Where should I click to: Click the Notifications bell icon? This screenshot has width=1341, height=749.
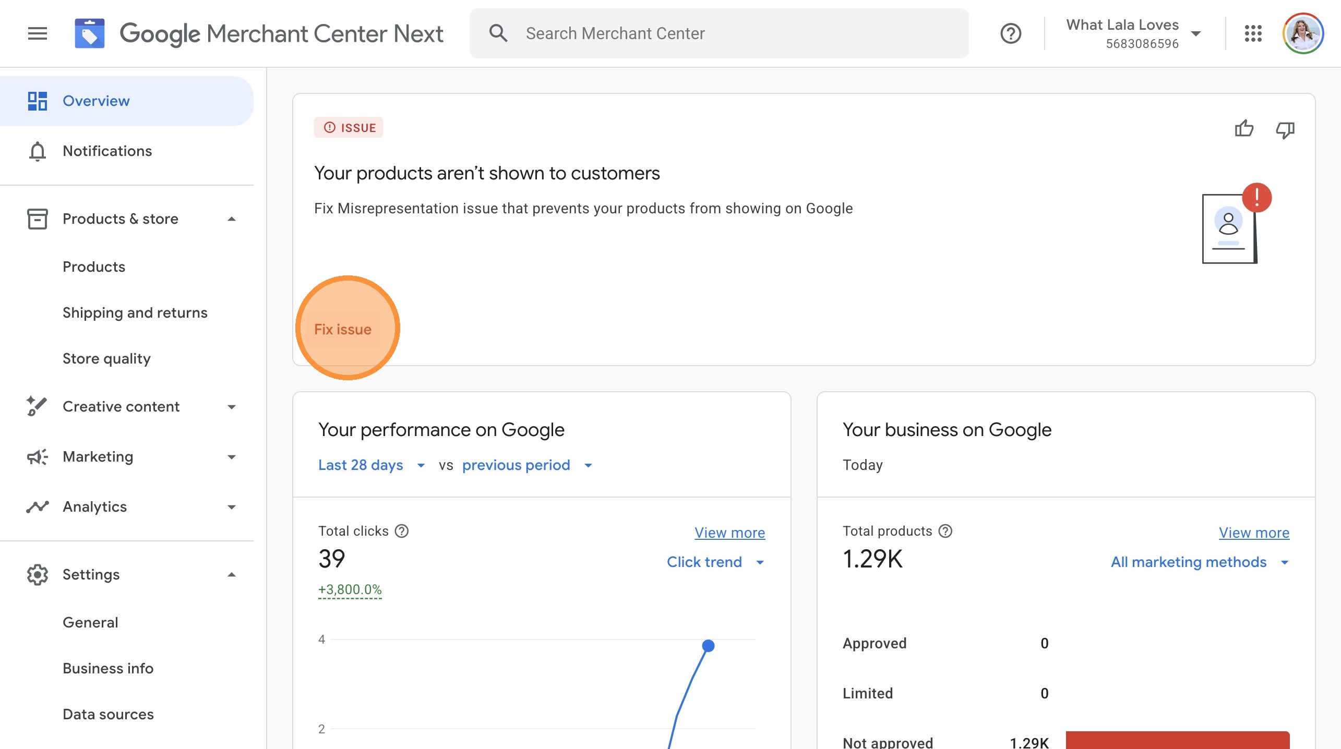point(37,151)
